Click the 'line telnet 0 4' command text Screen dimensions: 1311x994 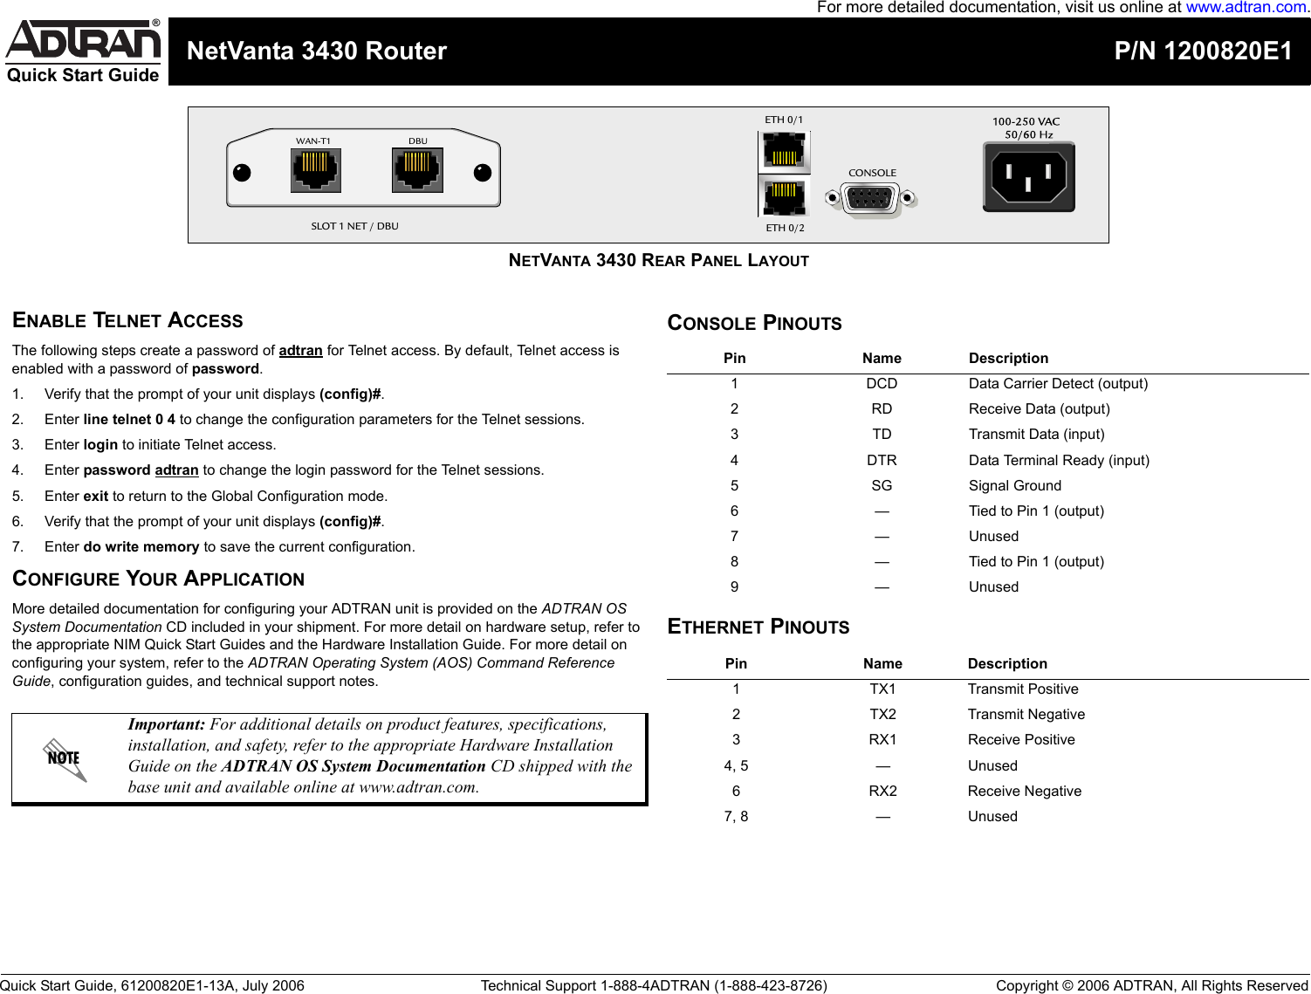pyautogui.click(x=129, y=420)
